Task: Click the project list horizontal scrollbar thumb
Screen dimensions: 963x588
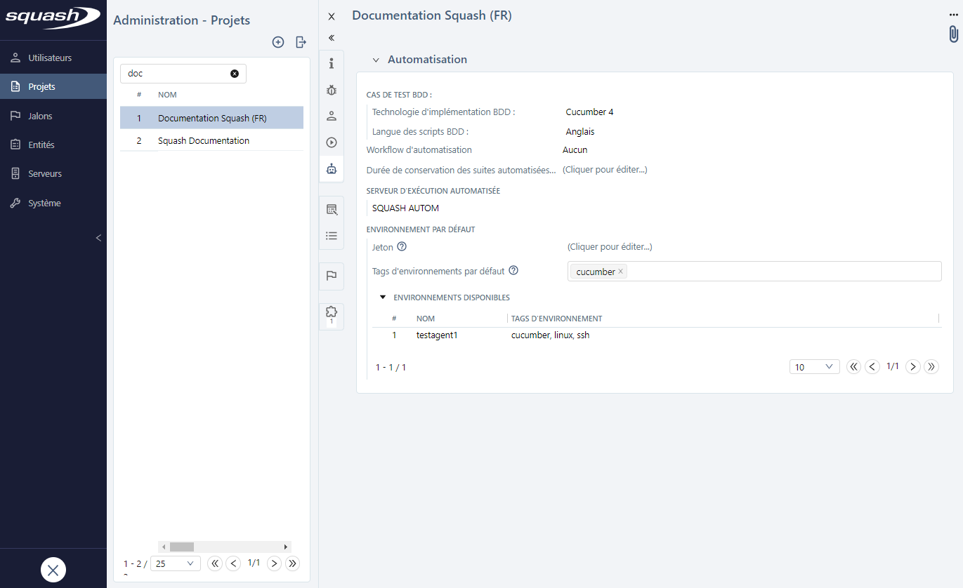Action: click(x=182, y=547)
